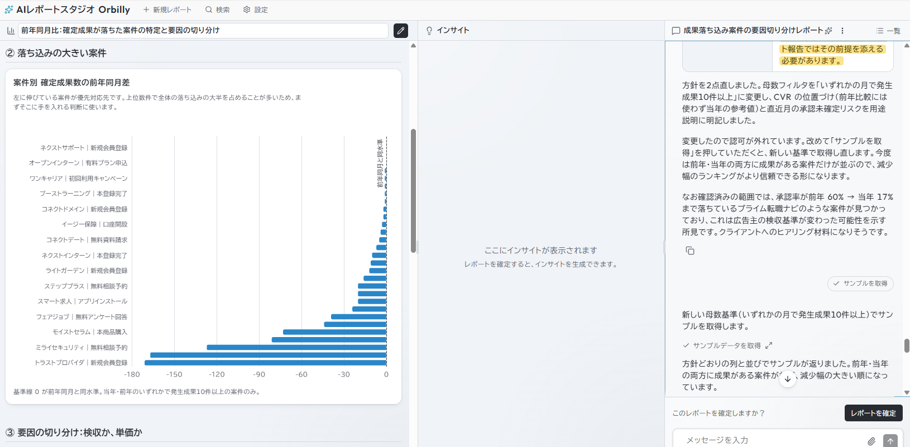910x447 pixels.
Task: Click the chat bubble icon beside the conversation title
Action: pyautogui.click(x=676, y=31)
